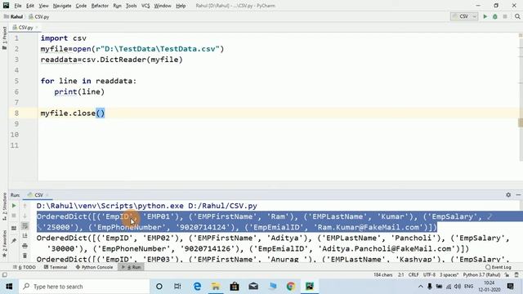Toggle scroll to end of output
The height and width of the screenshot is (294, 523).
point(25,236)
